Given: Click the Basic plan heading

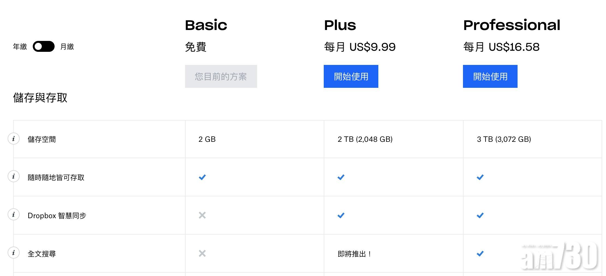Looking at the screenshot, I should [x=206, y=25].
